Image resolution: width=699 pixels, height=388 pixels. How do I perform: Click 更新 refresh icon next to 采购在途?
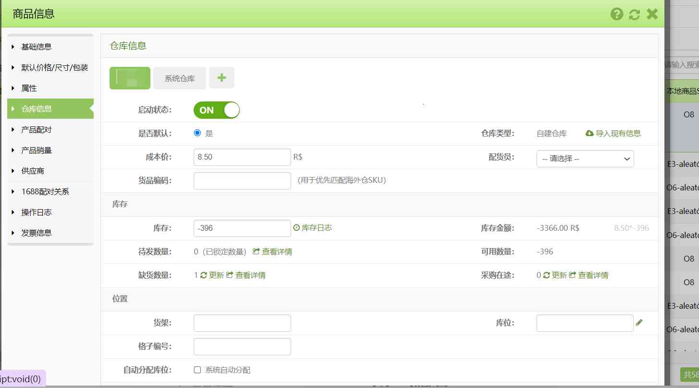pos(547,275)
